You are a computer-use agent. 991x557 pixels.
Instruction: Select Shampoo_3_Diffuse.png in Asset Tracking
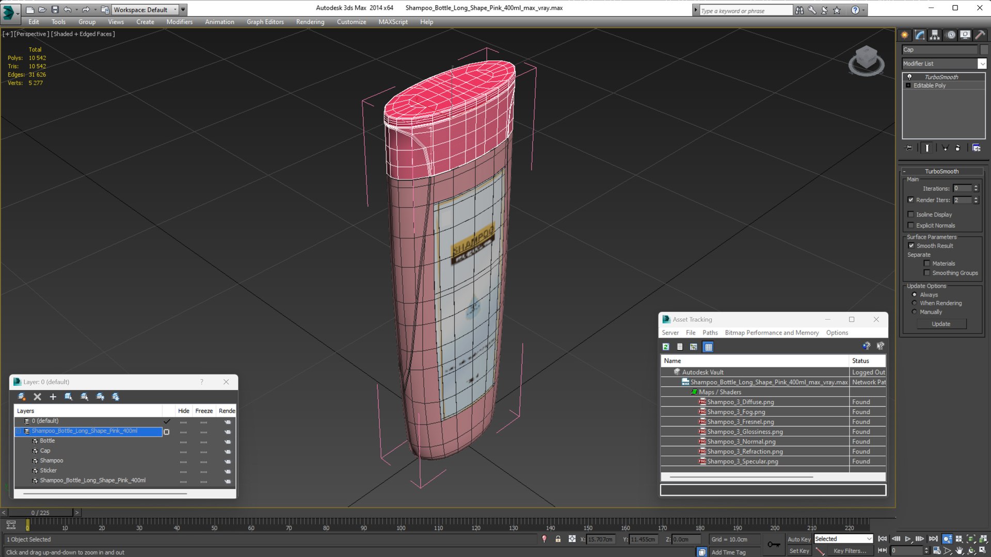740,402
